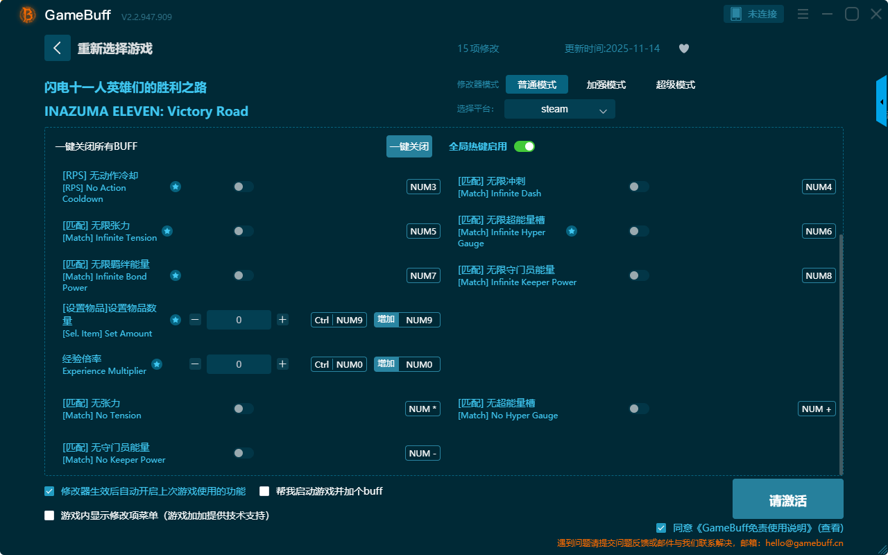Click star icon beside No Action Cooldown
The image size is (888, 555).
coord(176,187)
